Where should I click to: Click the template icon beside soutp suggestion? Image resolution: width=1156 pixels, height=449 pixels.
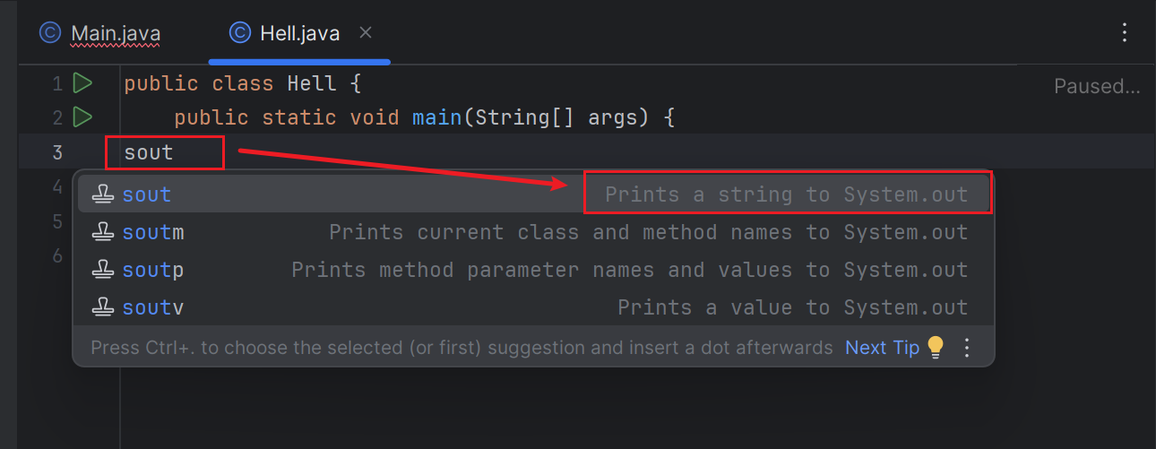[x=104, y=270]
